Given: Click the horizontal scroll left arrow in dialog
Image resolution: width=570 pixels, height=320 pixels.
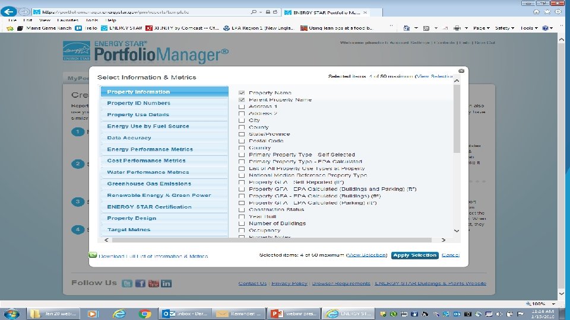Looking at the screenshot, I should pyautogui.click(x=106, y=240).
